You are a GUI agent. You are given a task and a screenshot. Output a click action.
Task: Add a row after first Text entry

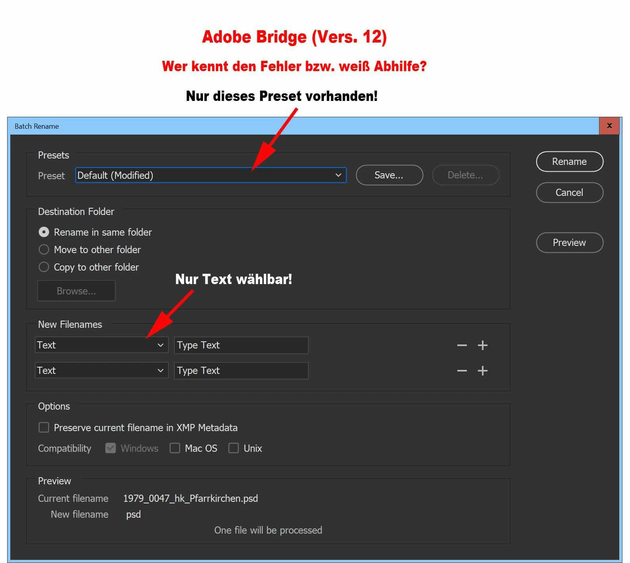482,345
